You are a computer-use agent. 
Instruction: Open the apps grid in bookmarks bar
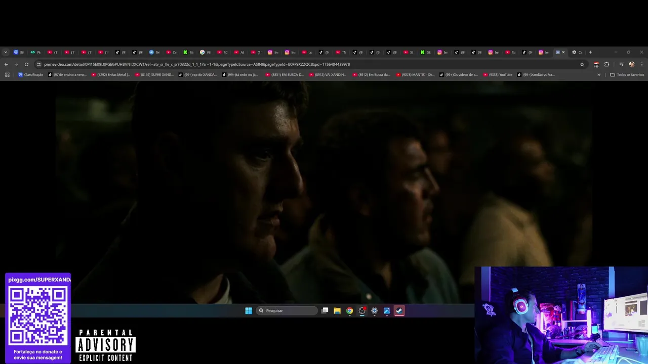[x=7, y=75]
